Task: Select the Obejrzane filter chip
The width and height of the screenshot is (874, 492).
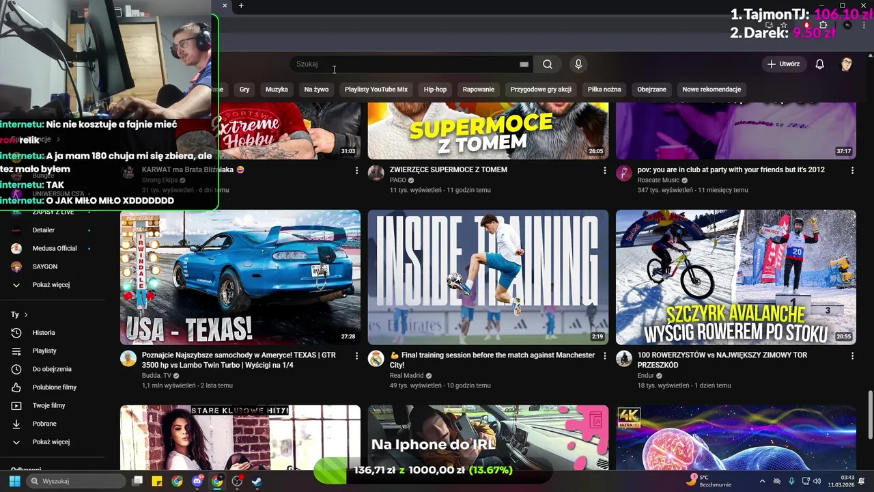Action: click(651, 90)
